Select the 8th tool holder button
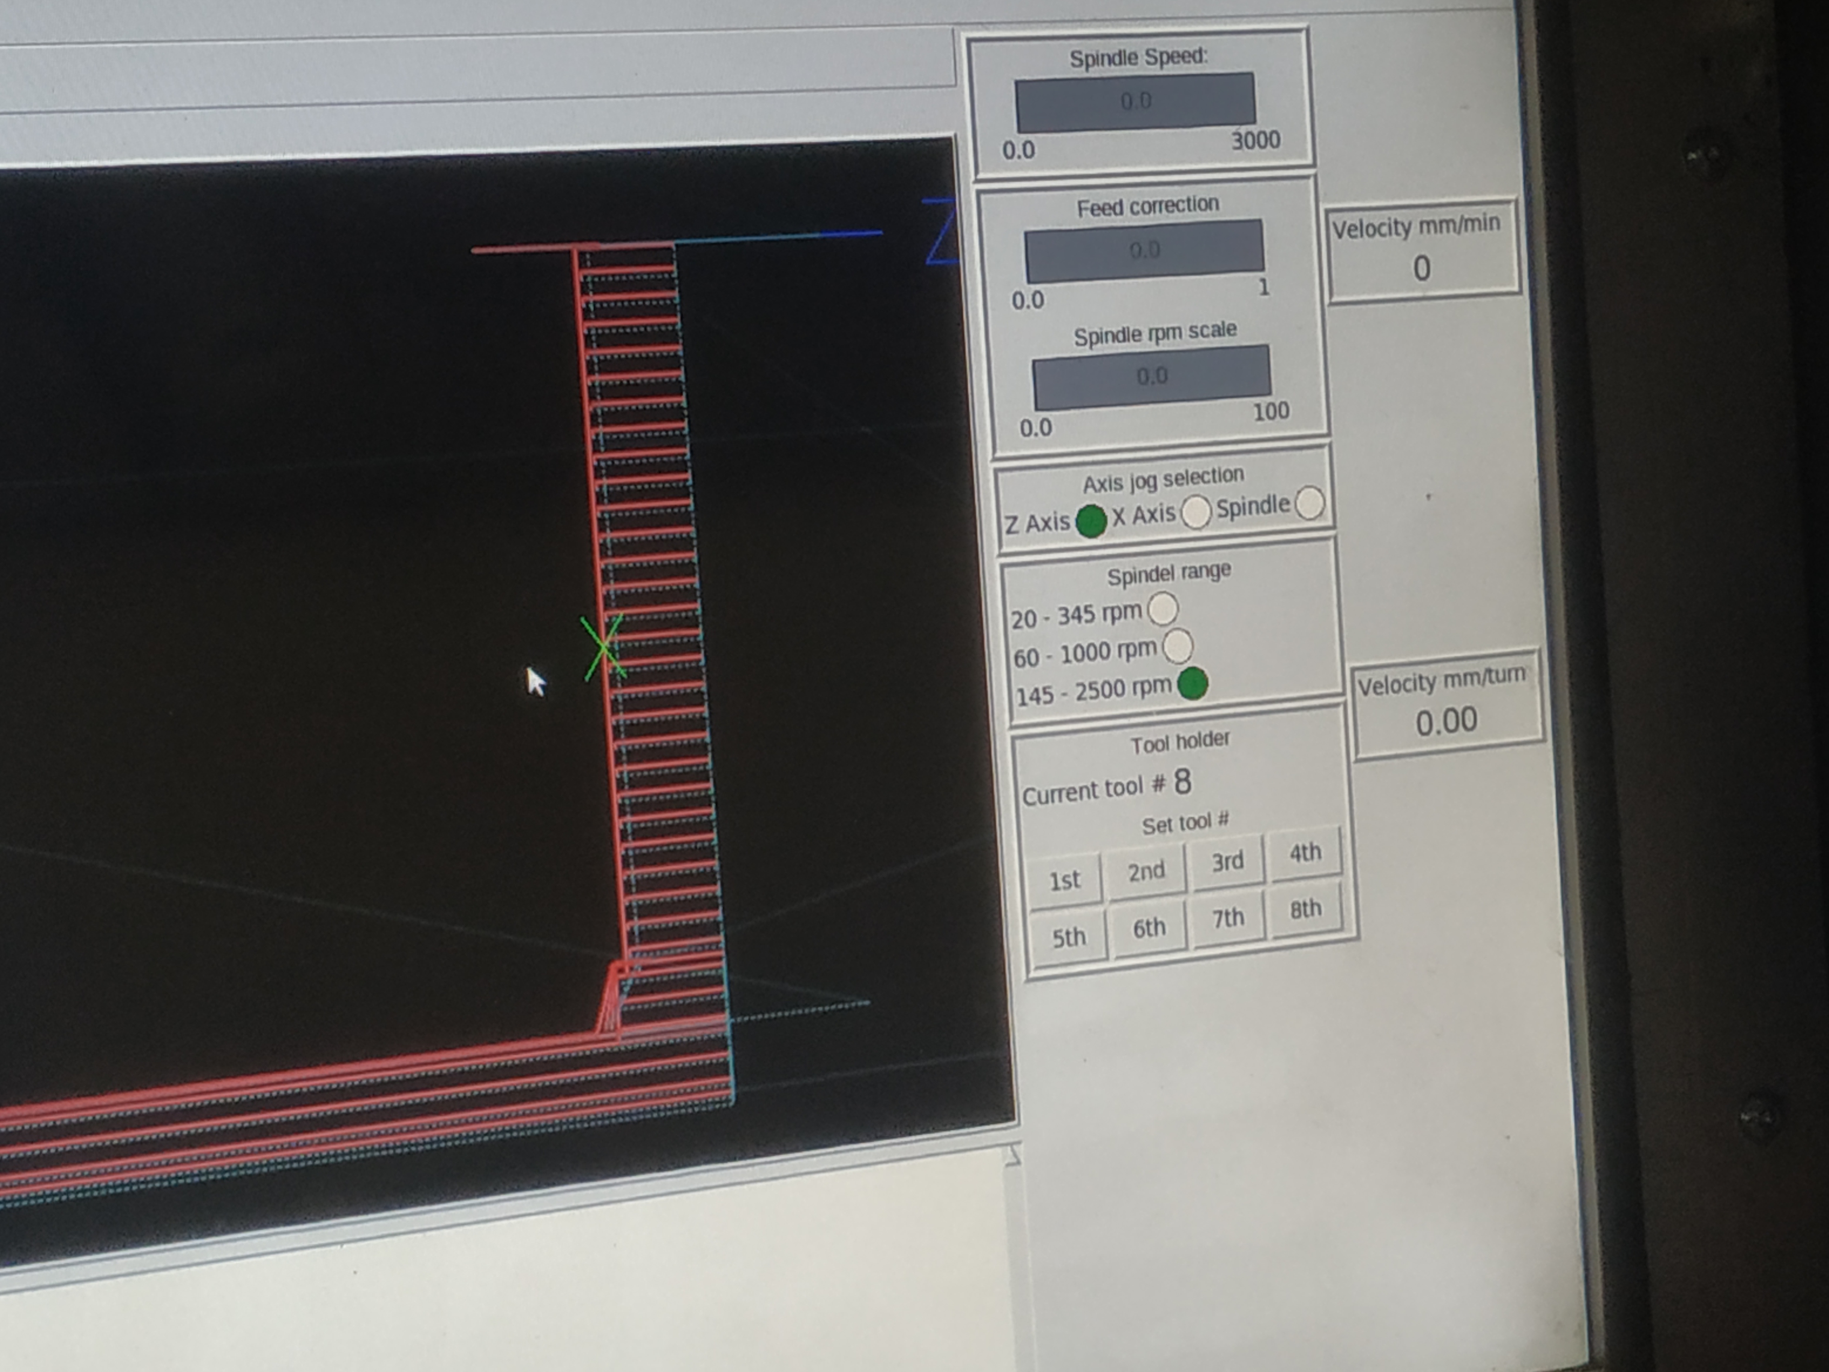The height and width of the screenshot is (1372, 1829). pyautogui.click(x=1305, y=910)
